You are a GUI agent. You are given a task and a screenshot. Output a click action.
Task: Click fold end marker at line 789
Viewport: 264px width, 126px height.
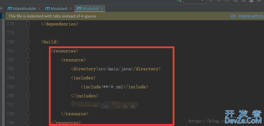coord(28,123)
